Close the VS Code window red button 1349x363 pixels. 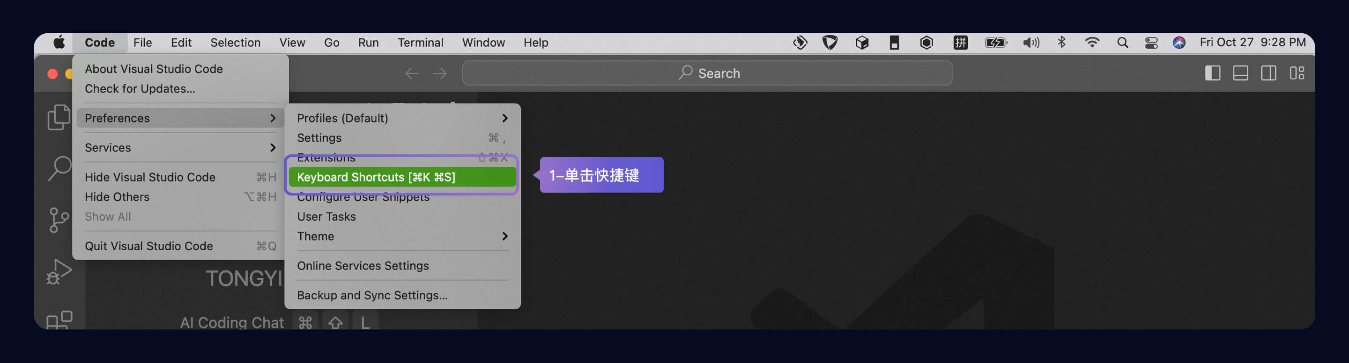(x=52, y=74)
